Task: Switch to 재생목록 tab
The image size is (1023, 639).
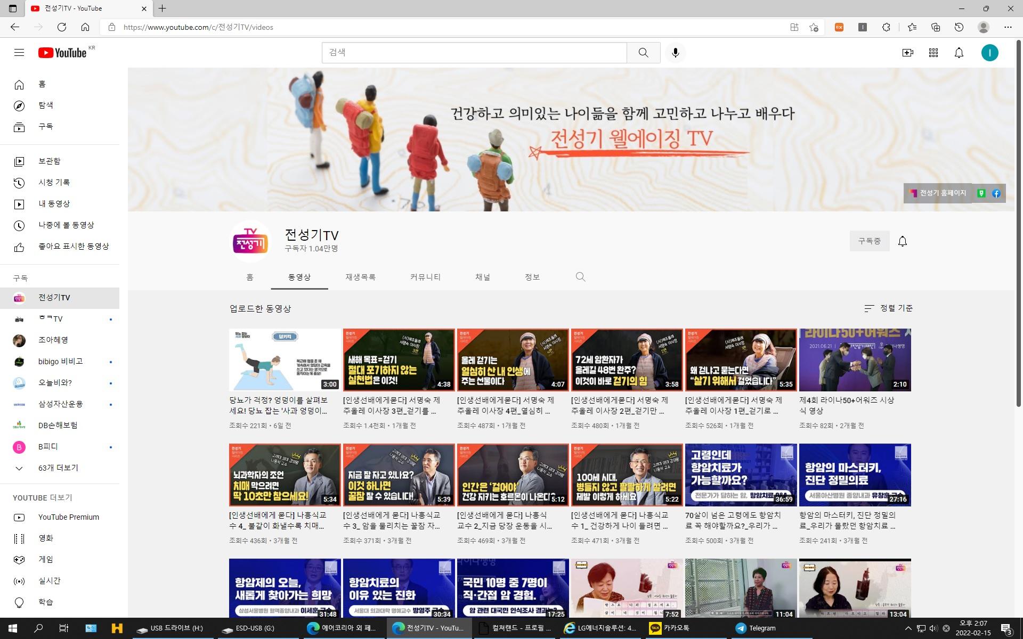Action: tap(361, 277)
